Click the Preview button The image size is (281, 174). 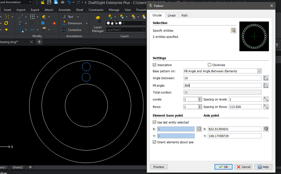coord(159,167)
